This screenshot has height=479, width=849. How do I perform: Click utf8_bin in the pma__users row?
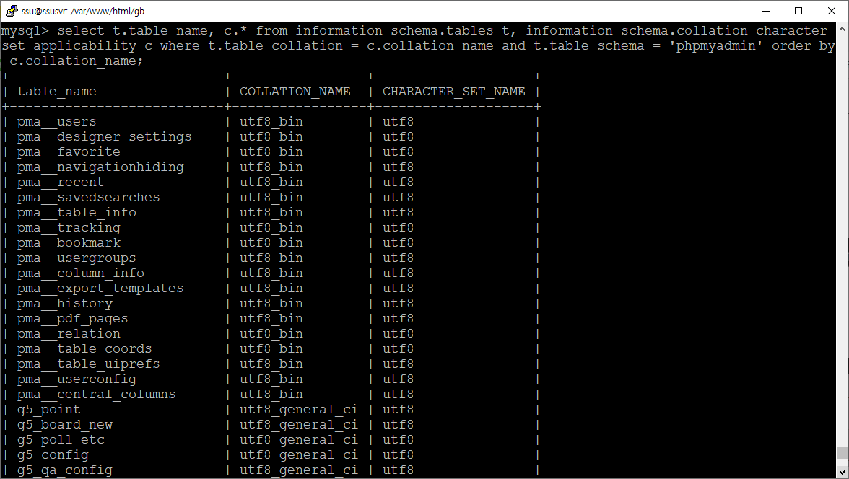click(271, 122)
